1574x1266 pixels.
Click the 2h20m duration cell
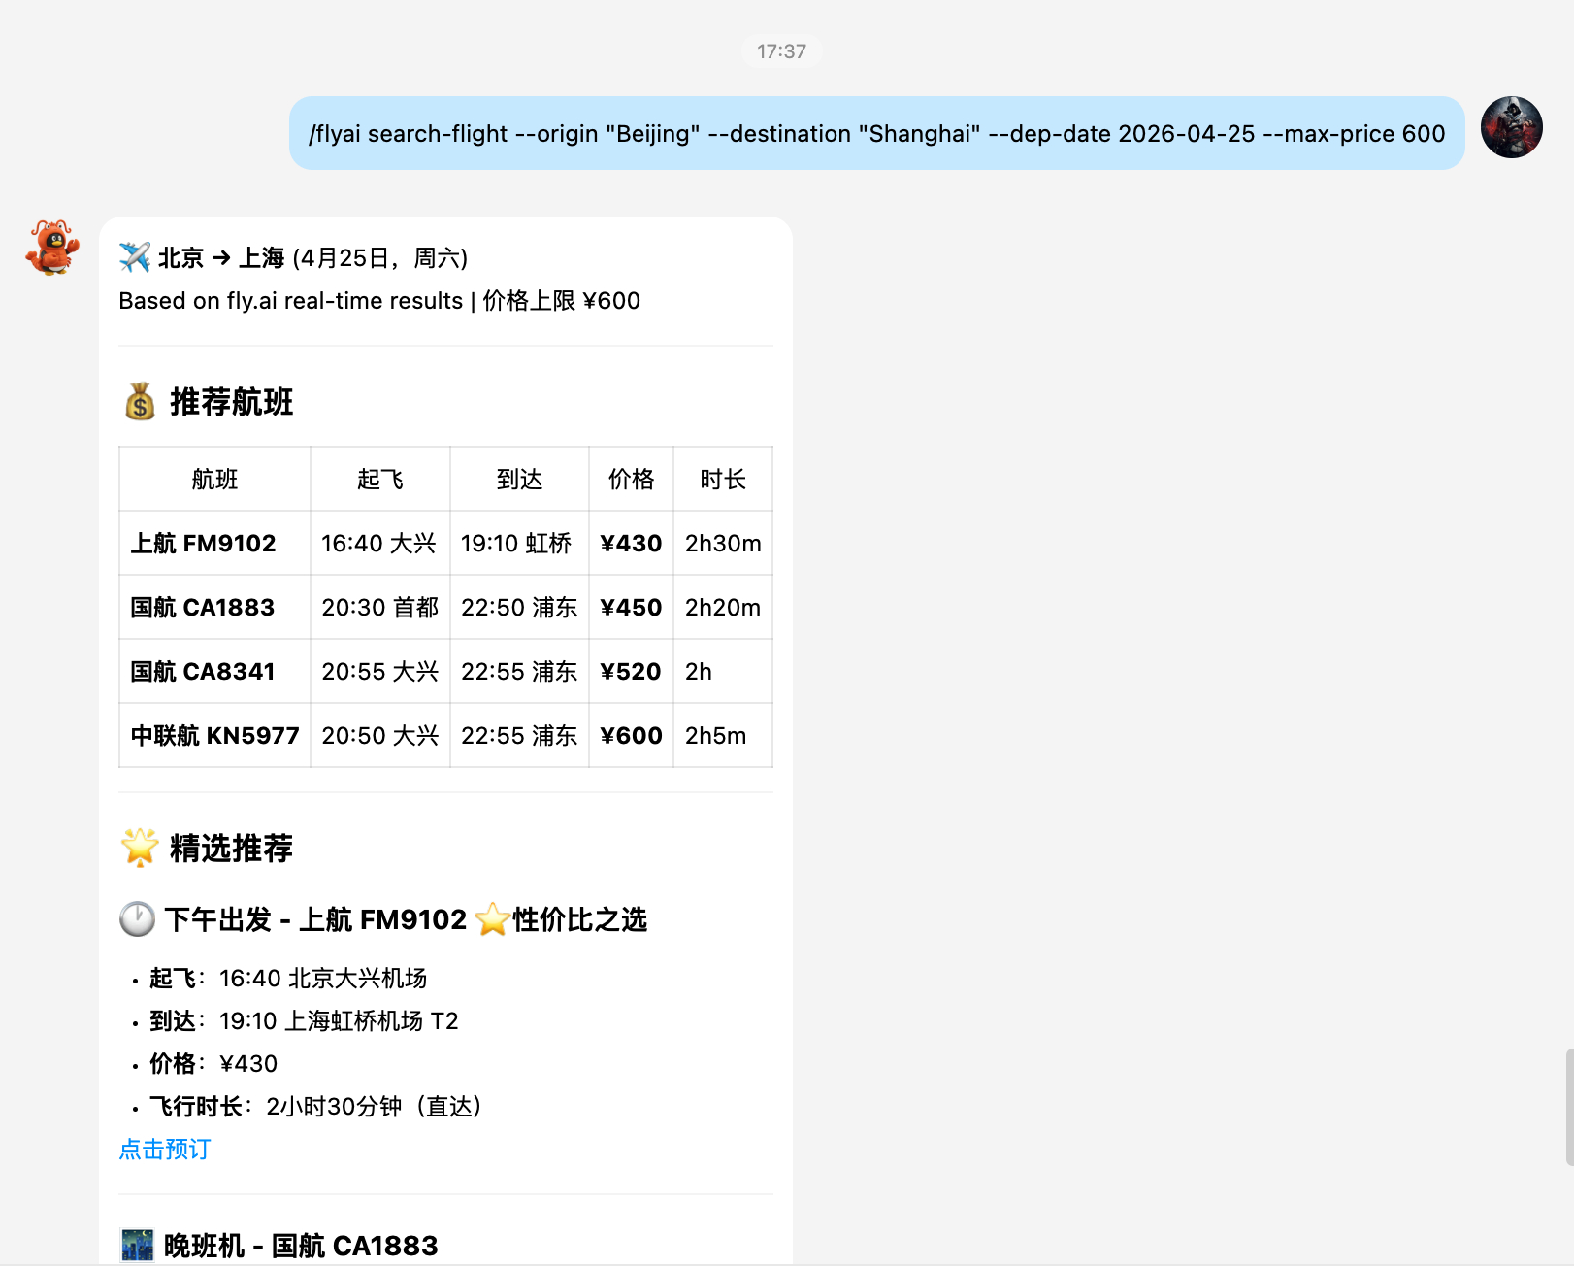click(x=723, y=607)
